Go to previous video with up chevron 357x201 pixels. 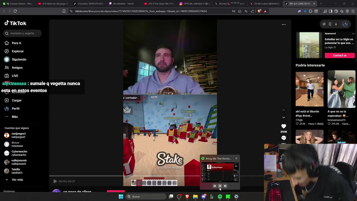[x=284, y=110]
